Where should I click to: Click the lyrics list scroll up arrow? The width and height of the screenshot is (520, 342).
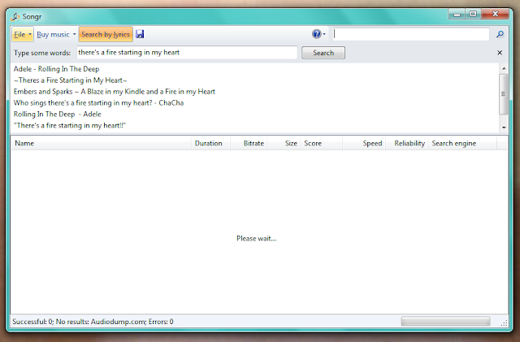(504, 69)
